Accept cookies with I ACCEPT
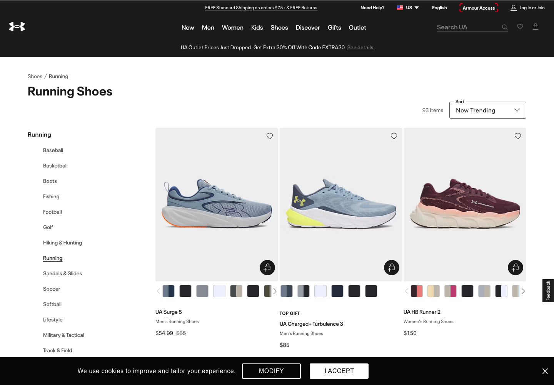 point(339,371)
